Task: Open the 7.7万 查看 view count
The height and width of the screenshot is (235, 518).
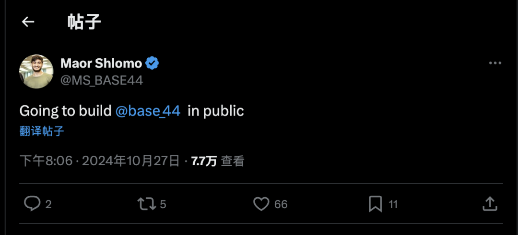Action: click(218, 161)
